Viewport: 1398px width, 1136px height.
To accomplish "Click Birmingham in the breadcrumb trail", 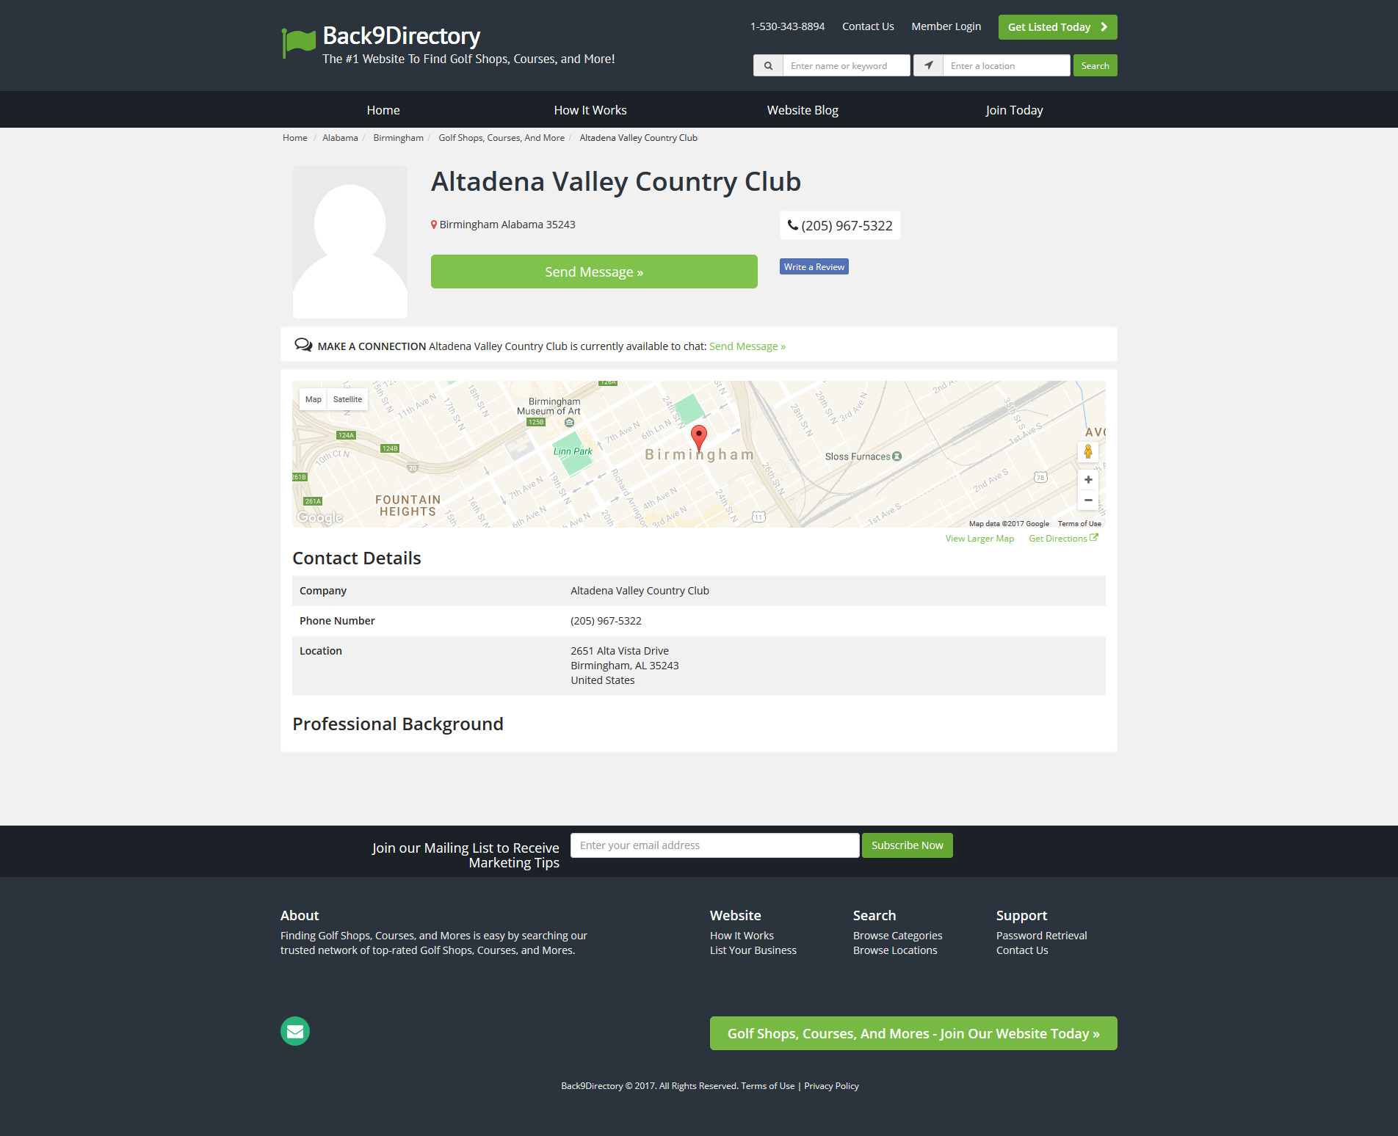I will click(x=399, y=138).
